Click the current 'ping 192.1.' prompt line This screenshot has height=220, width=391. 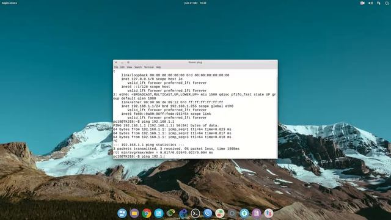pos(139,156)
